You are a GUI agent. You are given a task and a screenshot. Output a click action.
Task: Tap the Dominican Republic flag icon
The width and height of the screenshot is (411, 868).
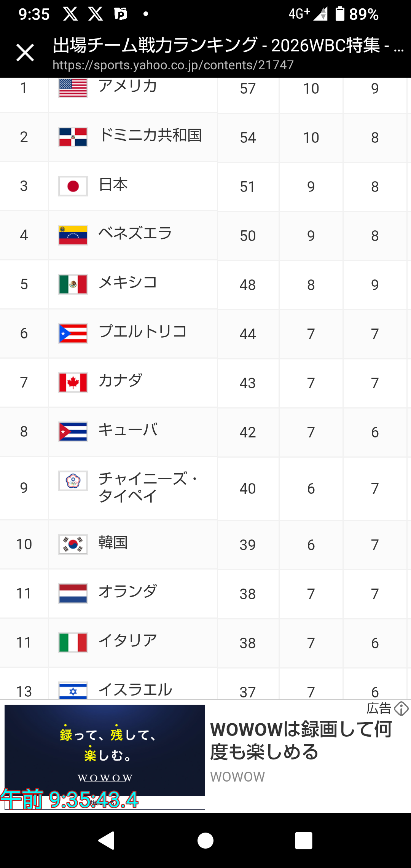(x=73, y=137)
